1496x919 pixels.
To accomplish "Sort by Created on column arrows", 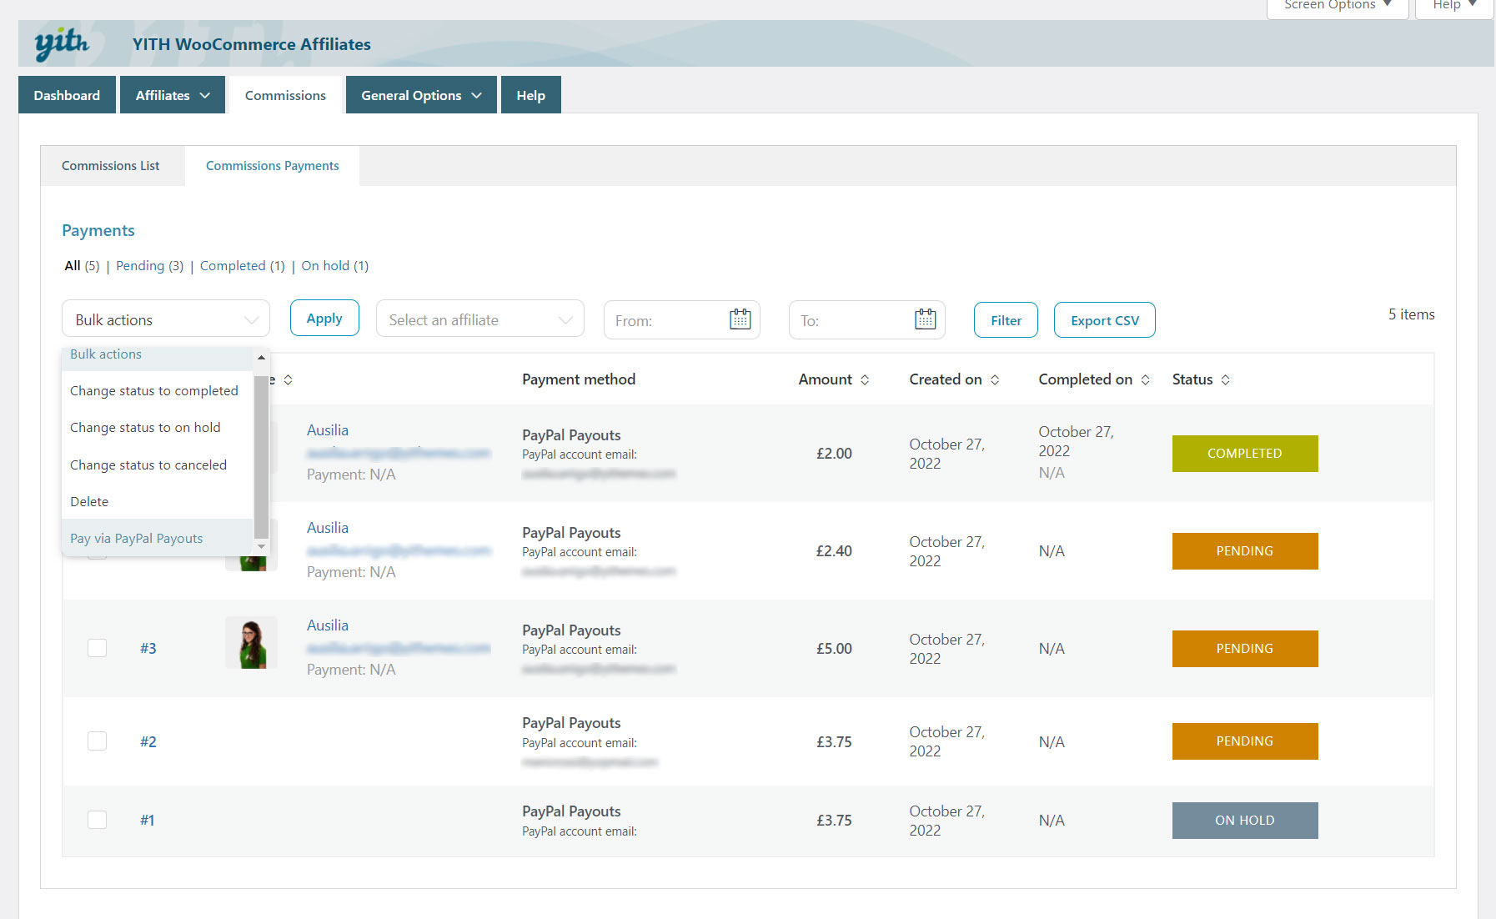I will (x=995, y=379).
